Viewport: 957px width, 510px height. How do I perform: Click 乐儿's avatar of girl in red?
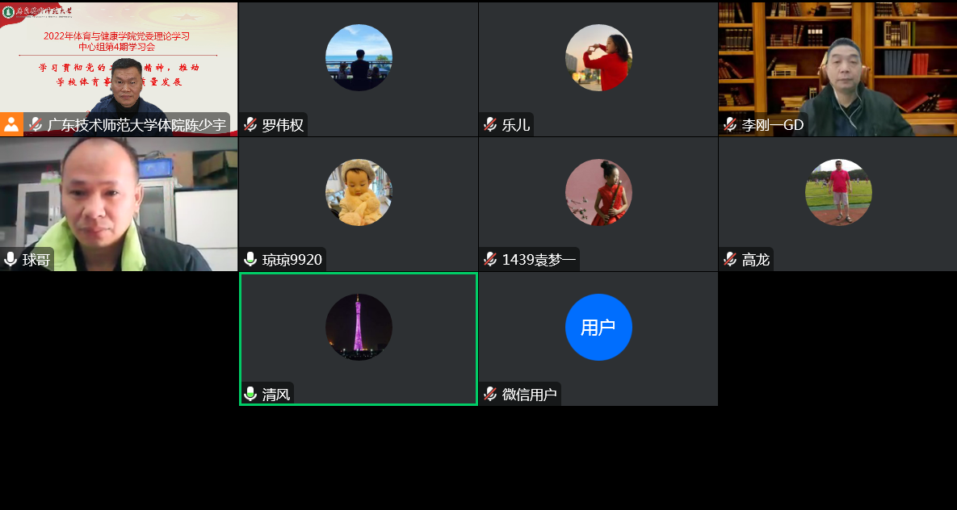598,57
